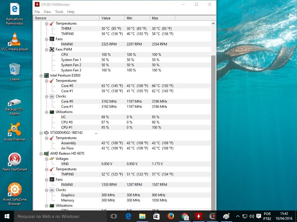This screenshot has height=222, width=297.
Task: Click the graphics card icon beside AMD Radeon
Action: click(x=46, y=153)
